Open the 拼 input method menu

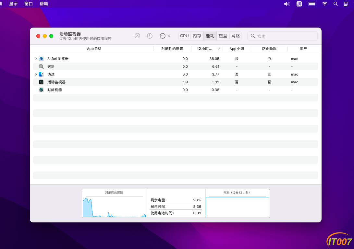tap(299, 4)
